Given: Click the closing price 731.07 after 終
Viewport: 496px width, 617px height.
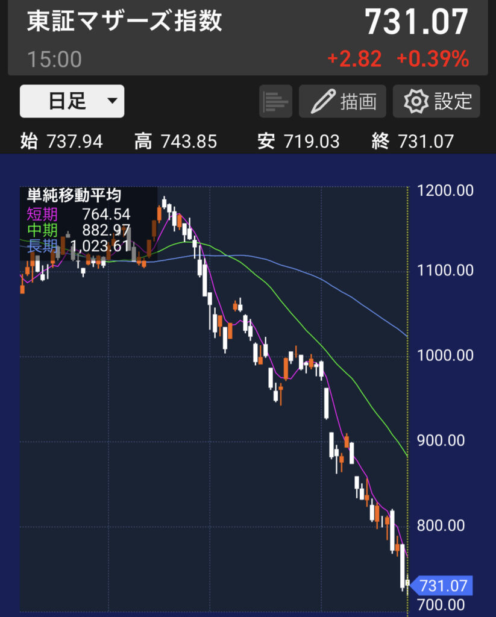Looking at the screenshot, I should [x=425, y=141].
